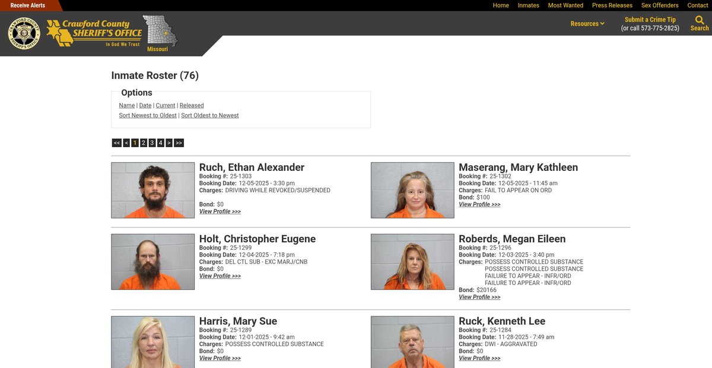Click DEL CTL SUB - EXC MARJ/CNB charge

pos(266,262)
